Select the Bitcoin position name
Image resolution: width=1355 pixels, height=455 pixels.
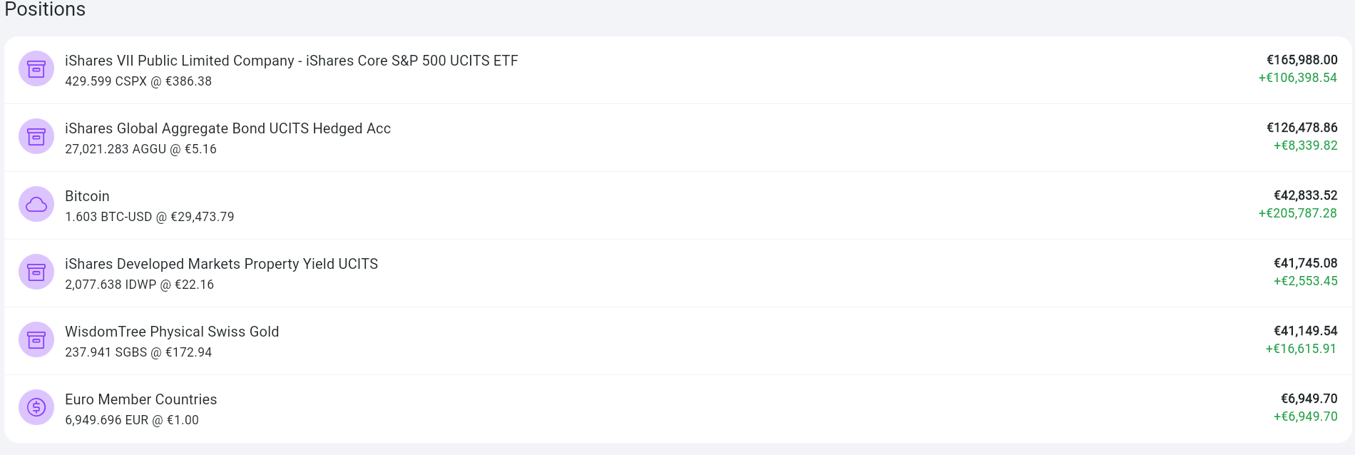87,196
